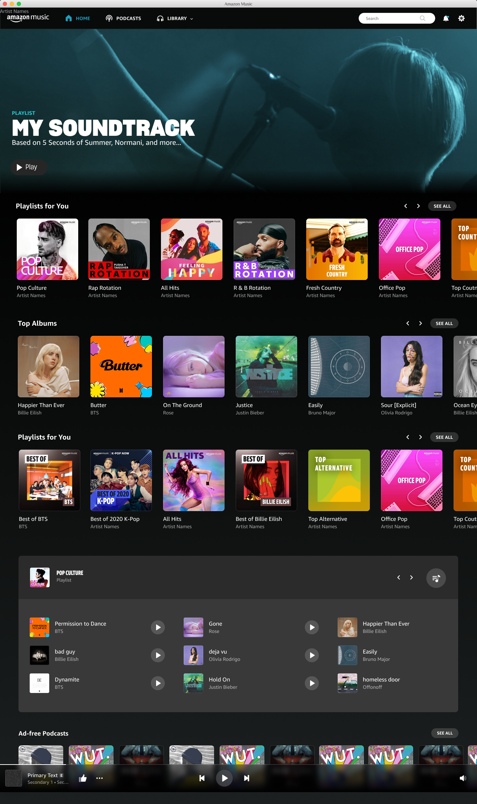Screen dimensions: 477x804
Task: Go to previous page in Pop Culture panel
Action: [398, 578]
